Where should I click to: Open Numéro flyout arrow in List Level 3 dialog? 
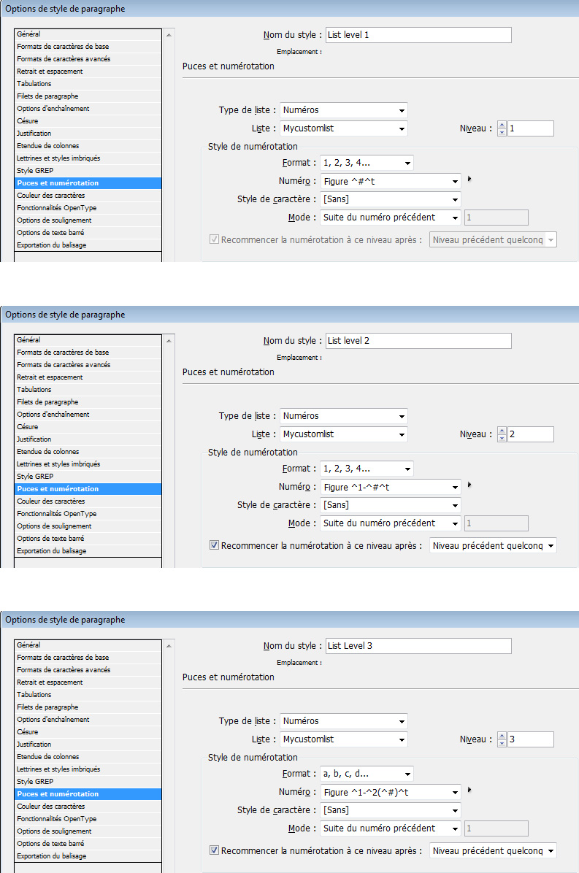[x=469, y=790]
